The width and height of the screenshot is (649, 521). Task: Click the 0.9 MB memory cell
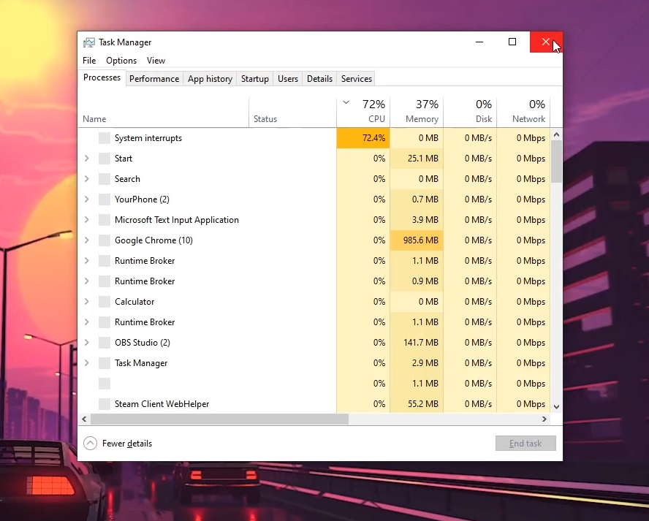tap(417, 281)
